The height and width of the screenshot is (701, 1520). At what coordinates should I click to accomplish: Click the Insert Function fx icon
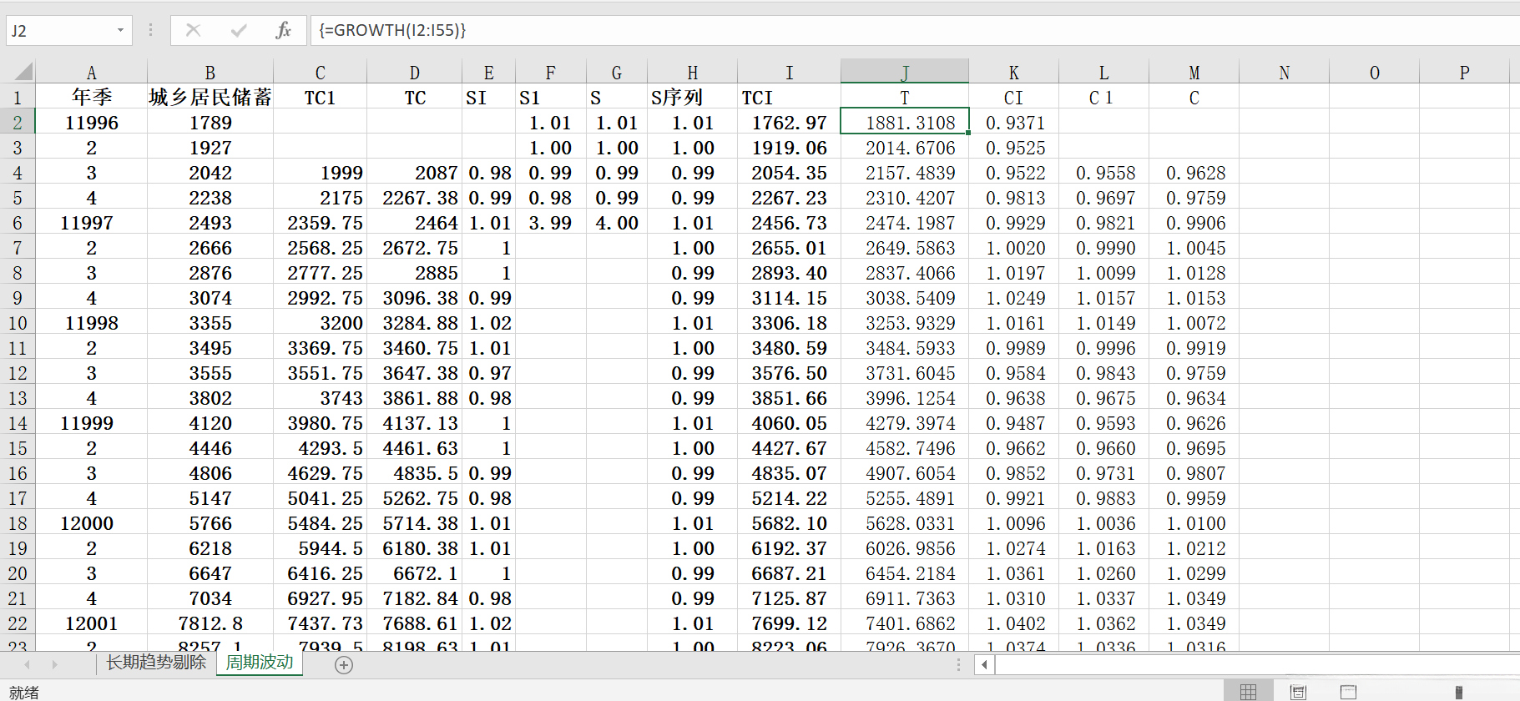tap(283, 31)
